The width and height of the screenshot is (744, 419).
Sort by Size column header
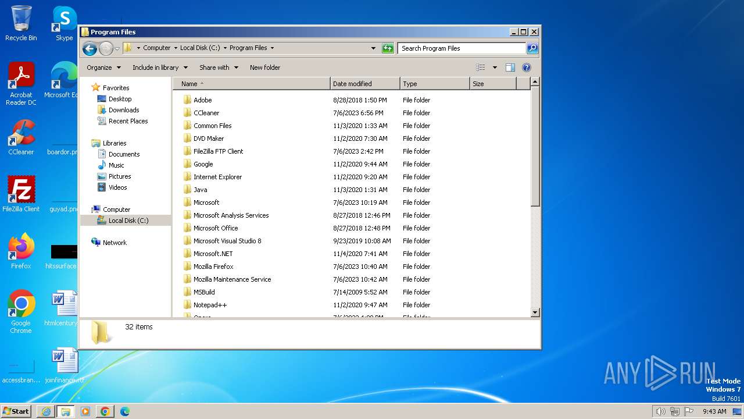pyautogui.click(x=493, y=84)
